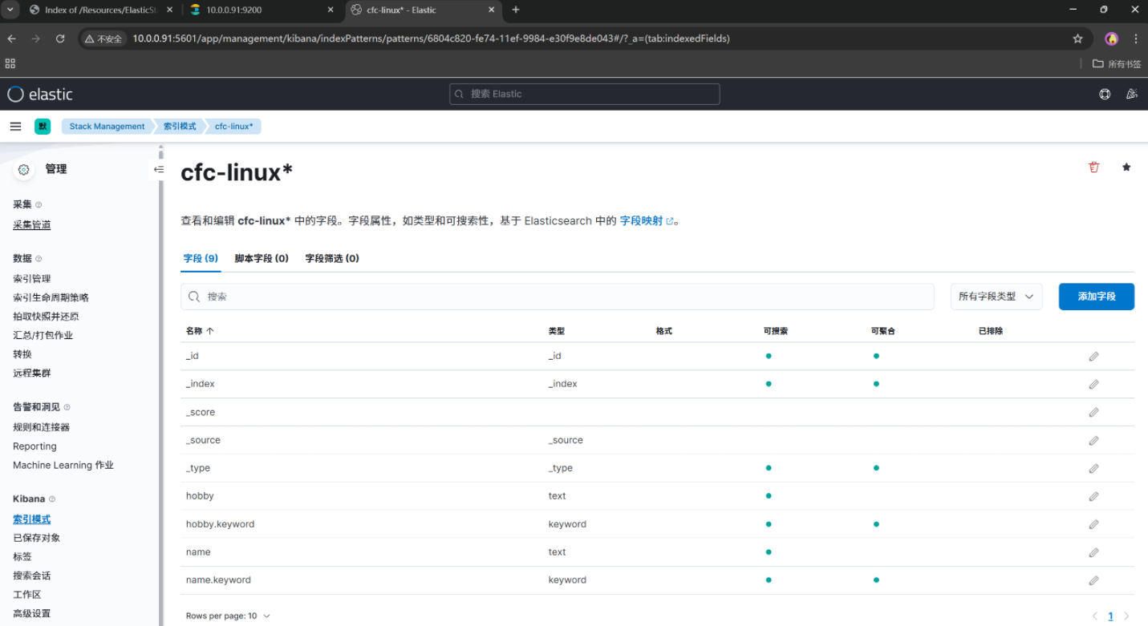Bookmark this page star icon
Viewport: 1148px width, 626px height.
(x=1077, y=38)
